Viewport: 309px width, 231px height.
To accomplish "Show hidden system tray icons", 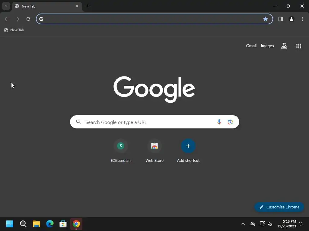I will point(243,224).
